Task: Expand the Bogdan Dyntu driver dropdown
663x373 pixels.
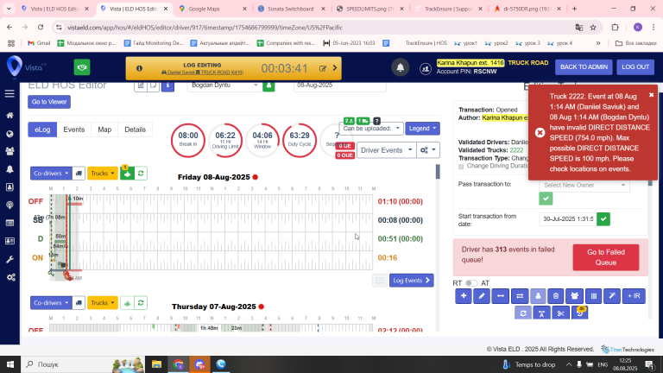Action: 224,85
